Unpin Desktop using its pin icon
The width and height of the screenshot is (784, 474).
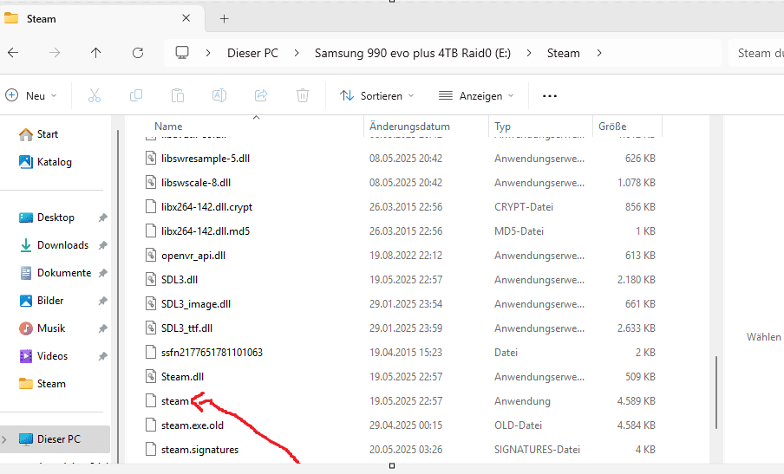coord(102,218)
